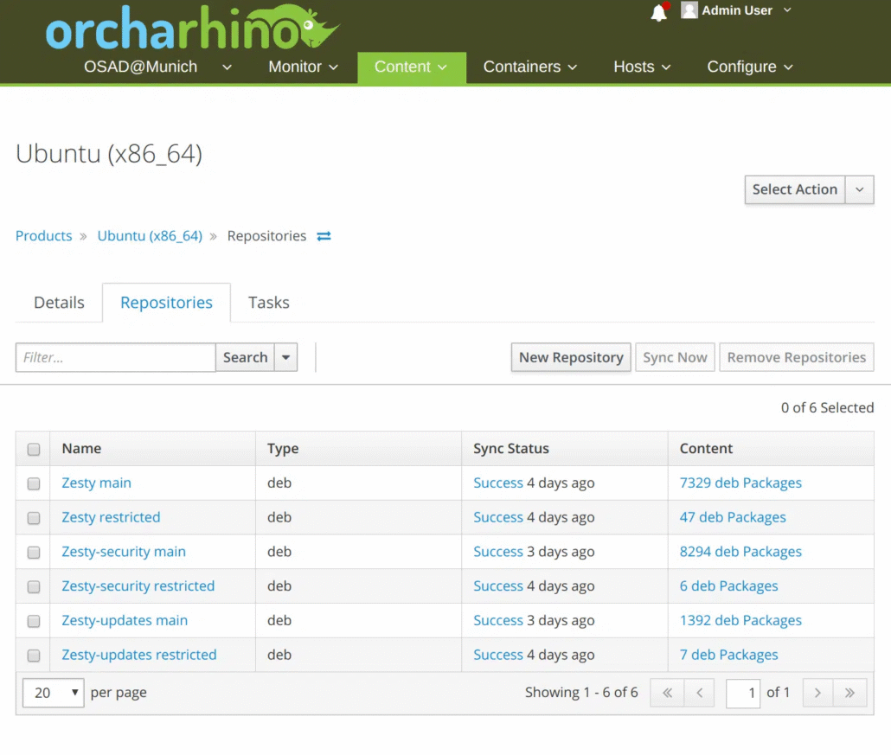Screen dimensions: 891x755
Task: Switch to the Tasks tab
Action: pyautogui.click(x=268, y=303)
